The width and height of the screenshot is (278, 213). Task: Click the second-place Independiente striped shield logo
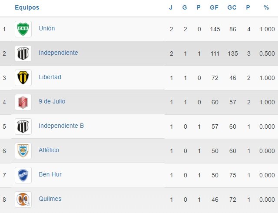(23, 53)
